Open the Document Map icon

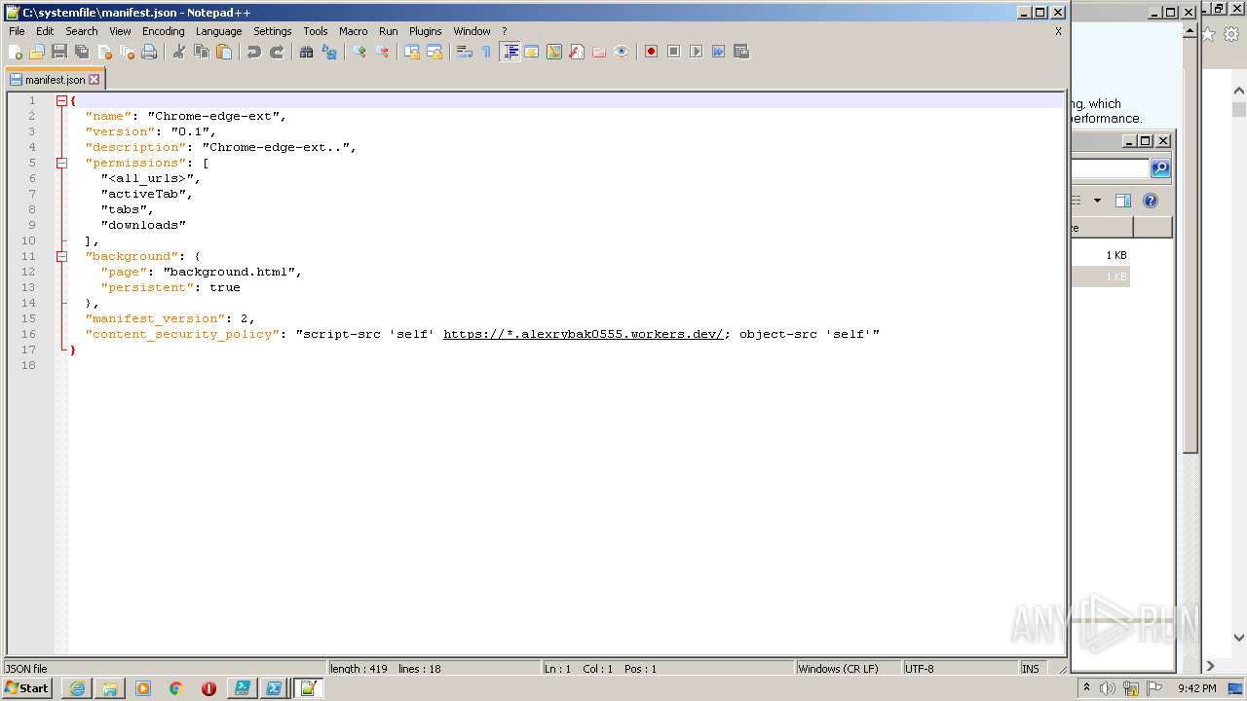coord(554,52)
